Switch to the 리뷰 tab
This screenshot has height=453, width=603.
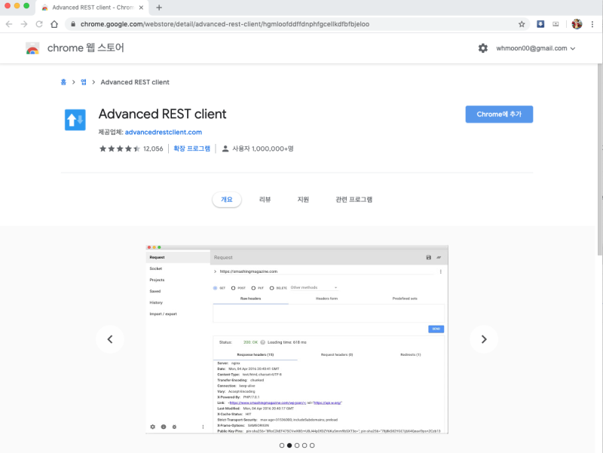coord(265,199)
